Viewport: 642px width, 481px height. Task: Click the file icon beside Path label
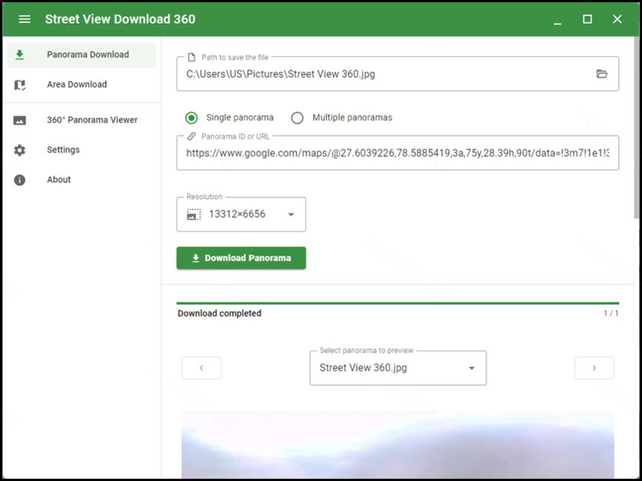tap(191, 58)
